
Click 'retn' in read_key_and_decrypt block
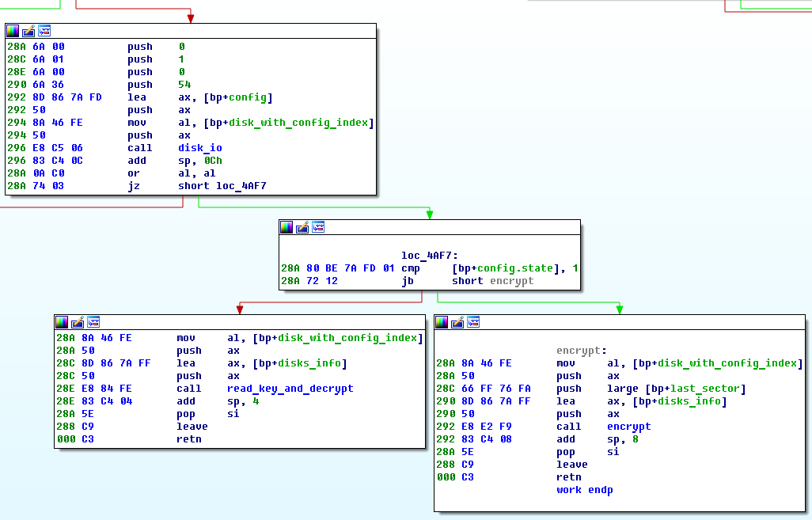189,439
